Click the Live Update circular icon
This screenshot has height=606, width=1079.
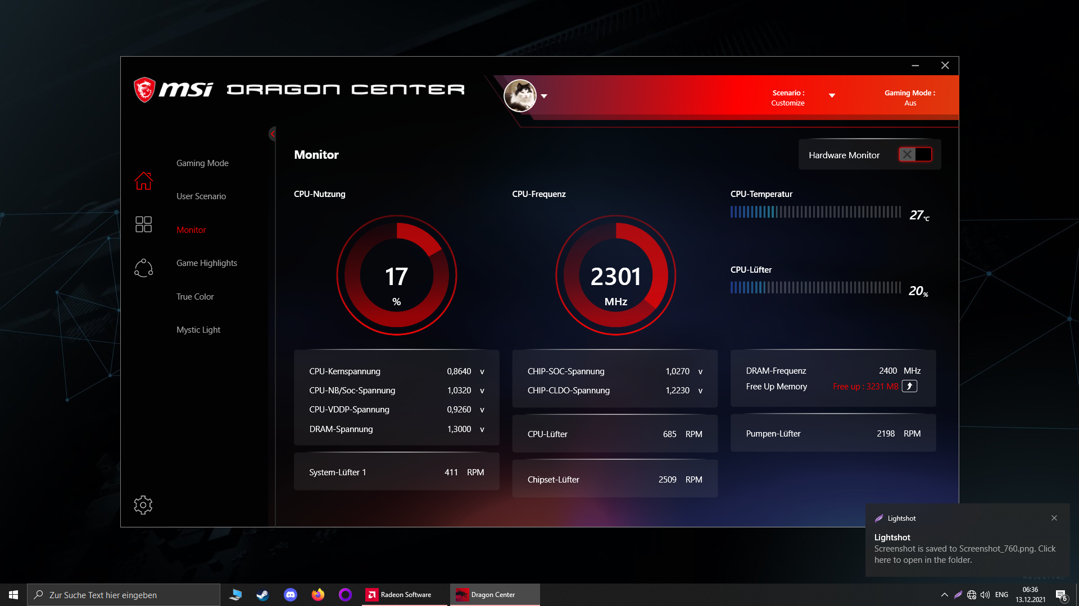pyautogui.click(x=143, y=268)
